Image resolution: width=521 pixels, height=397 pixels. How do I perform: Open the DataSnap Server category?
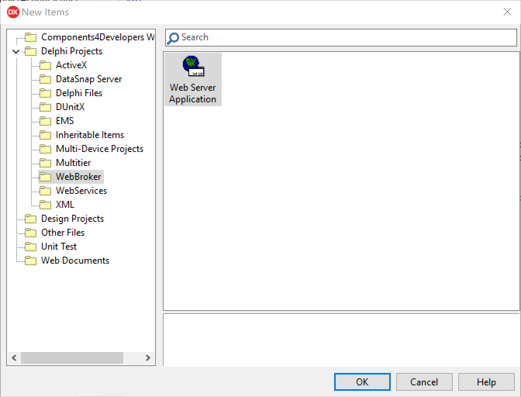(89, 79)
